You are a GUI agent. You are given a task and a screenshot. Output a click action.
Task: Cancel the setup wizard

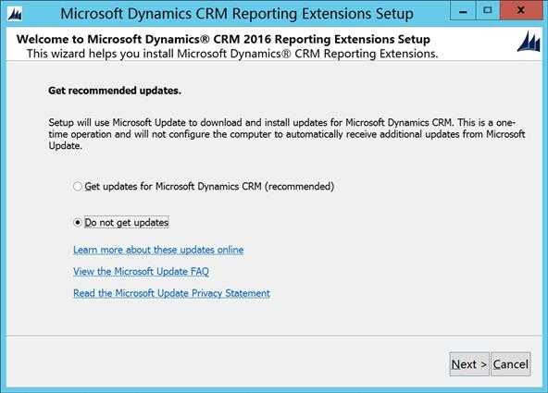point(511,364)
